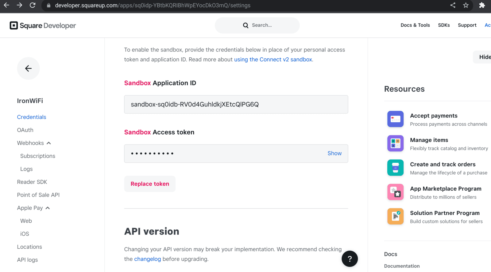Viewport: 491px width, 272px height.
Task: Click the browser address bar URL
Action: point(153,6)
